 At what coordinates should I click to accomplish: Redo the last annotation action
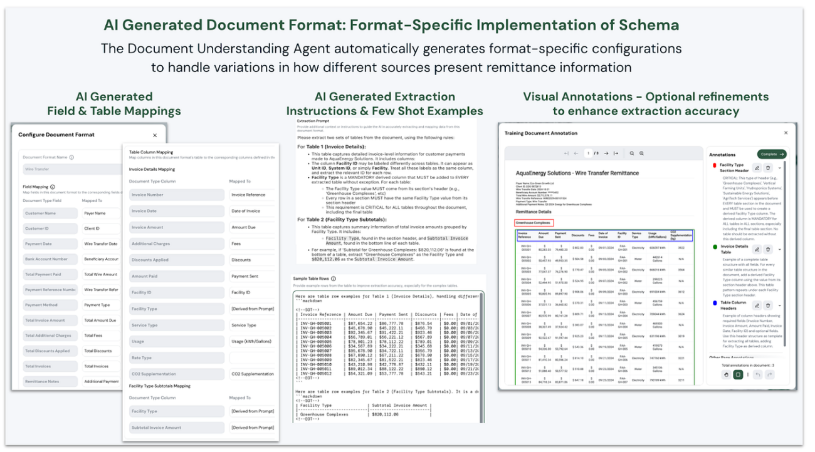pyautogui.click(x=770, y=374)
